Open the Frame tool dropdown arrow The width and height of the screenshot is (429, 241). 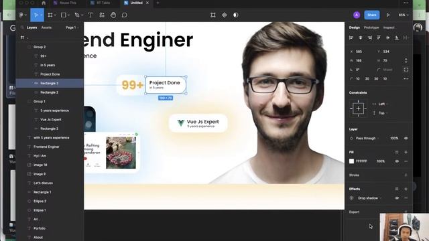pyautogui.click(x=55, y=15)
